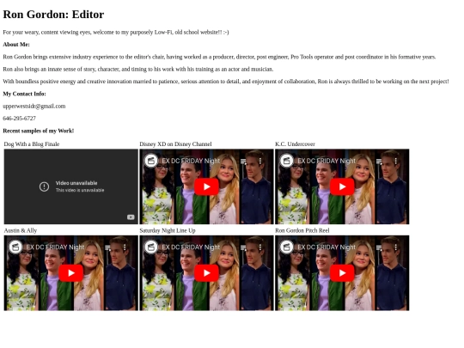464x348 pixels.
Task: Click the Low-Fi welcome sentence
Action: click(116, 33)
